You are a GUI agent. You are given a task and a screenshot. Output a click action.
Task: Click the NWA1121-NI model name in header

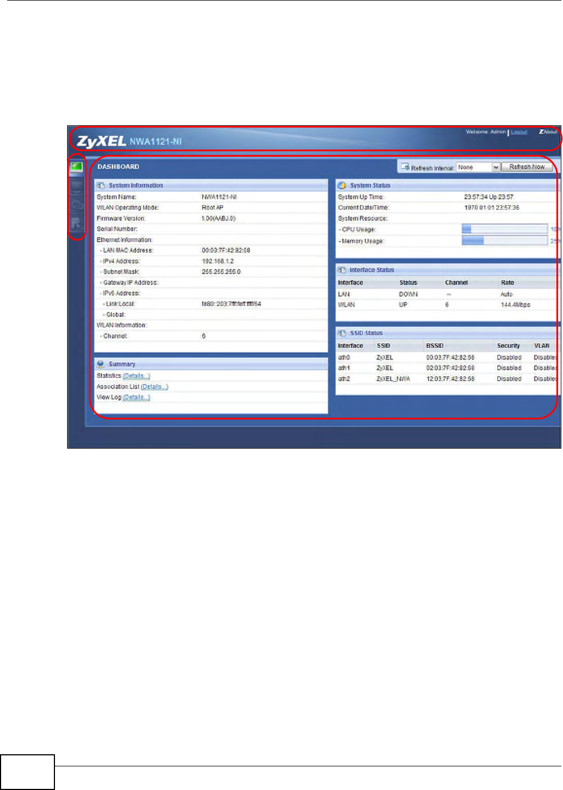[156, 142]
